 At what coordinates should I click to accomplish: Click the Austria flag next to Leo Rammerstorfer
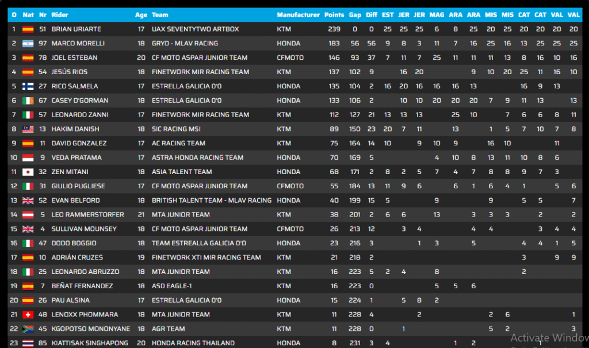(28, 215)
